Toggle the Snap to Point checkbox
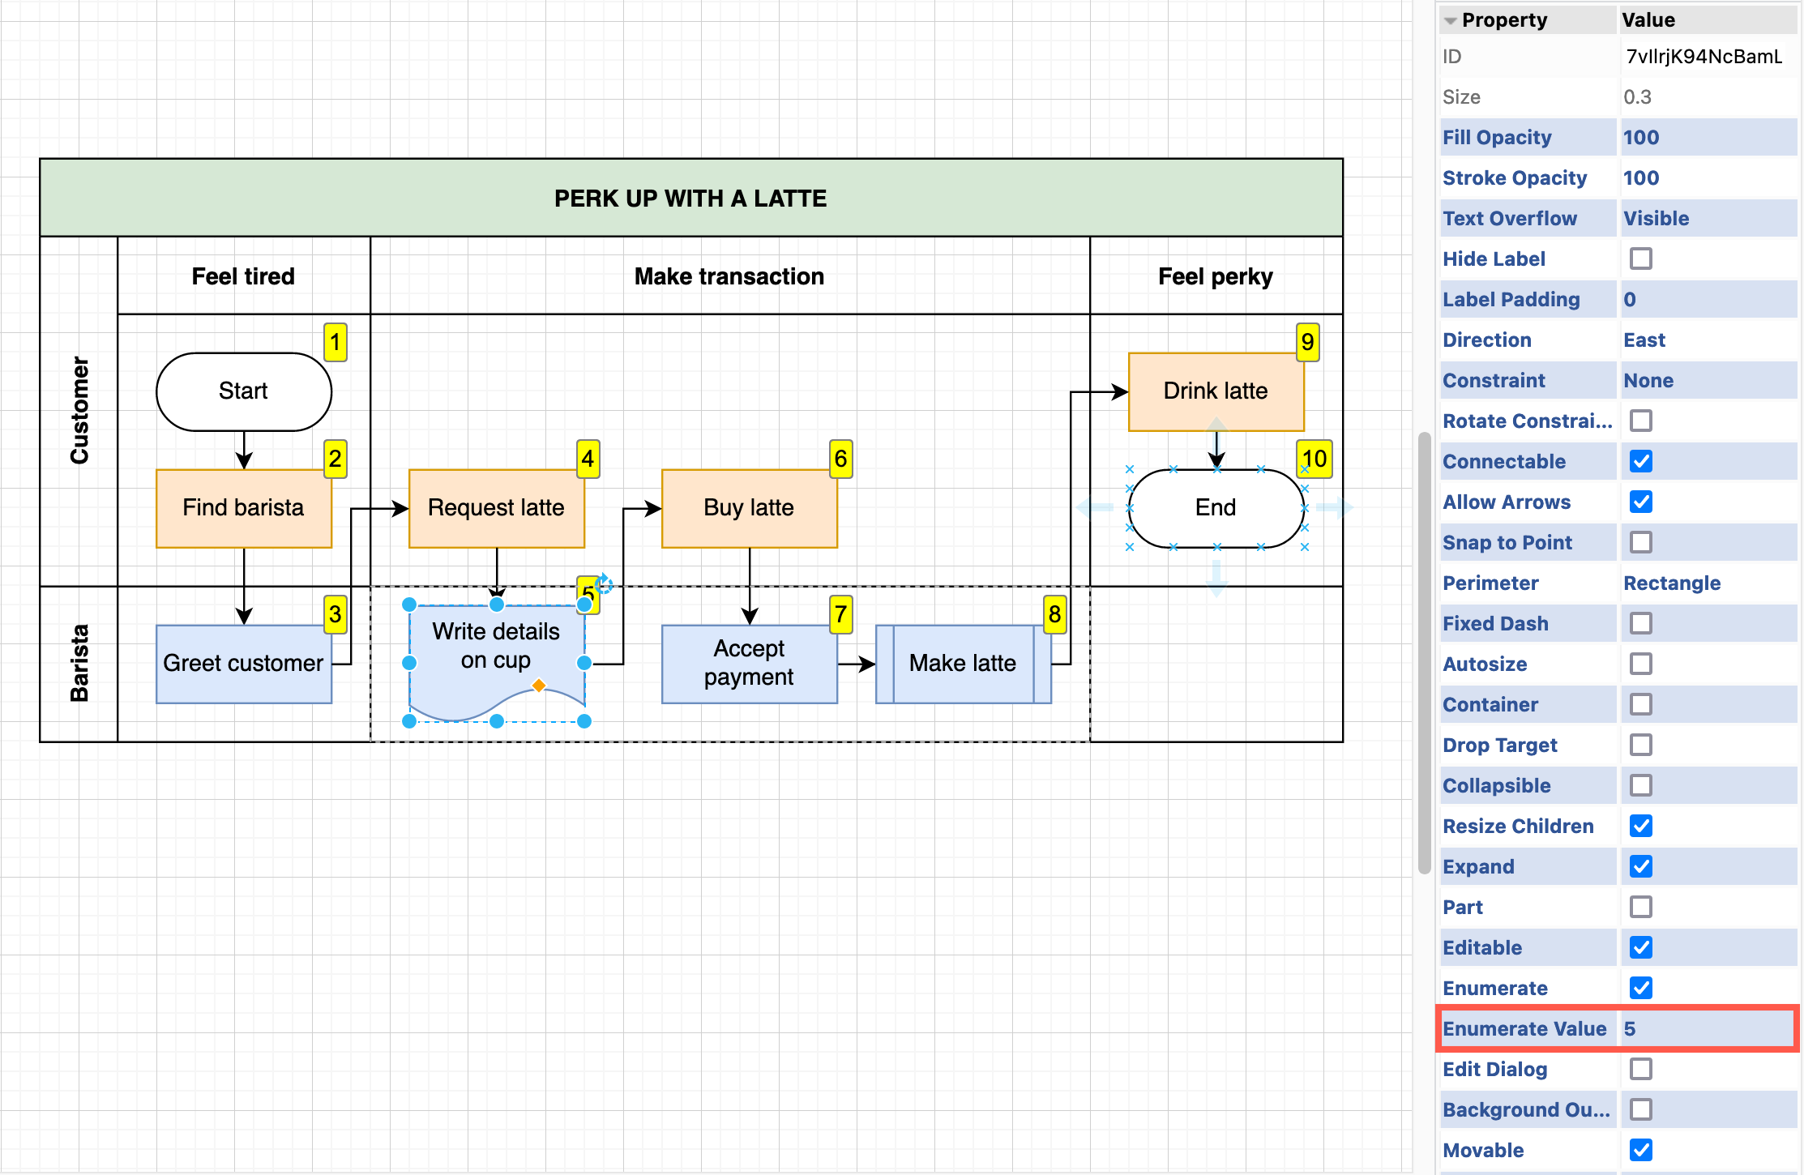1804x1175 pixels. (1640, 542)
